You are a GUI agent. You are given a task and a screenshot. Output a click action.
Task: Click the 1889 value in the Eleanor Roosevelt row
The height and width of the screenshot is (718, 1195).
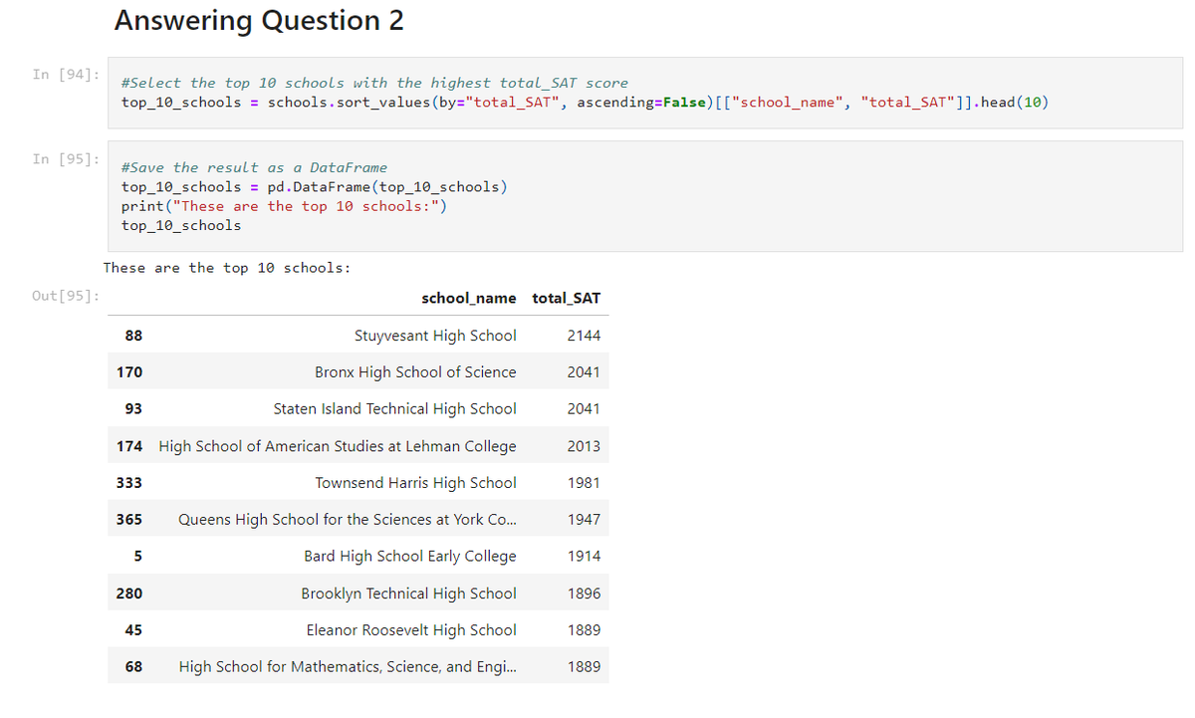coord(584,630)
